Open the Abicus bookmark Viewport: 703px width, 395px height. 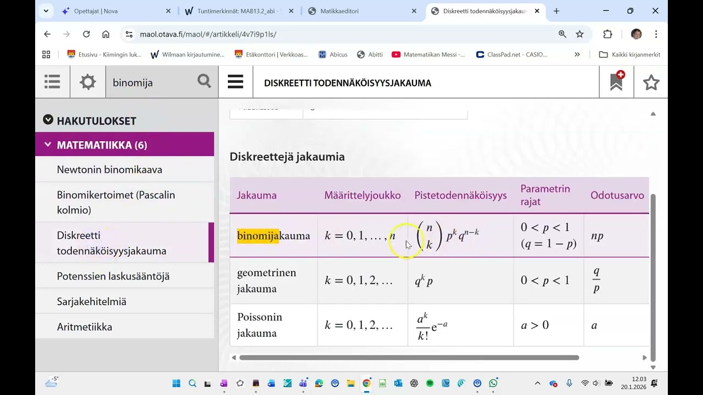[332, 54]
